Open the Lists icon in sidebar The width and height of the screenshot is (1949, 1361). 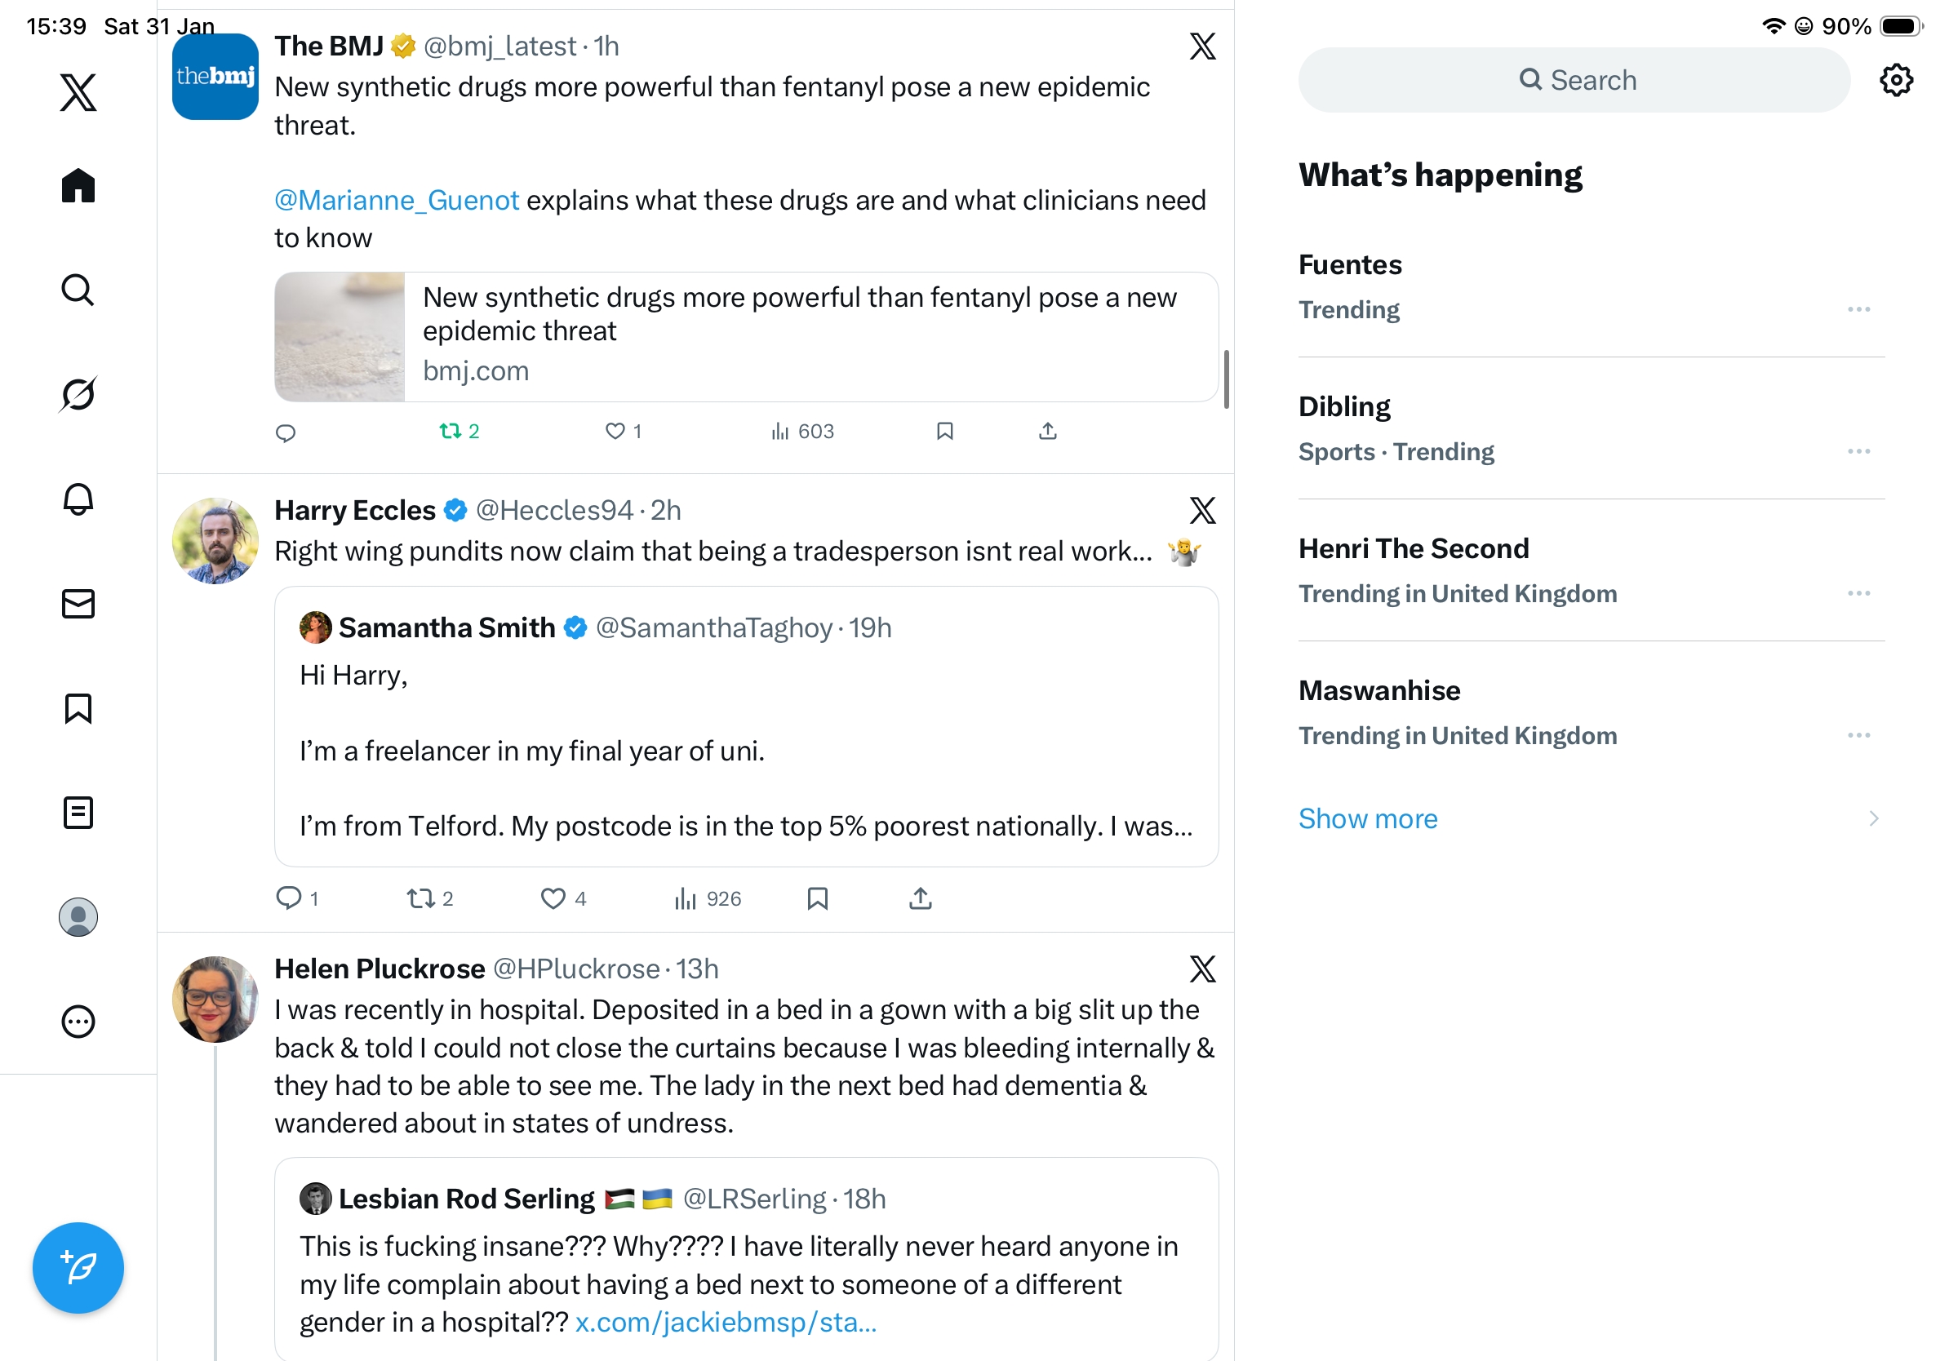[x=78, y=812]
